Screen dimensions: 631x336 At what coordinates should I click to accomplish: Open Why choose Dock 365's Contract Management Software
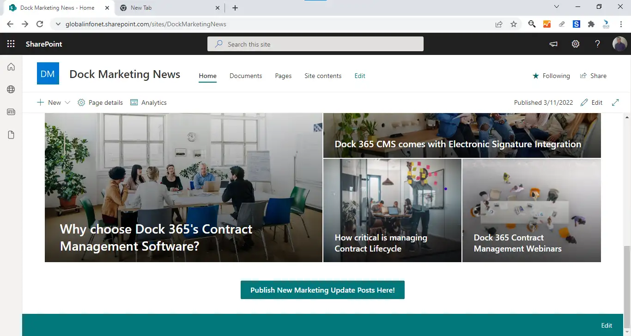(183, 187)
